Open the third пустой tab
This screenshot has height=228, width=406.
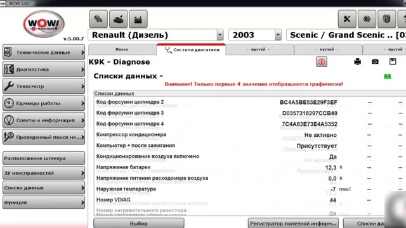click(x=384, y=49)
